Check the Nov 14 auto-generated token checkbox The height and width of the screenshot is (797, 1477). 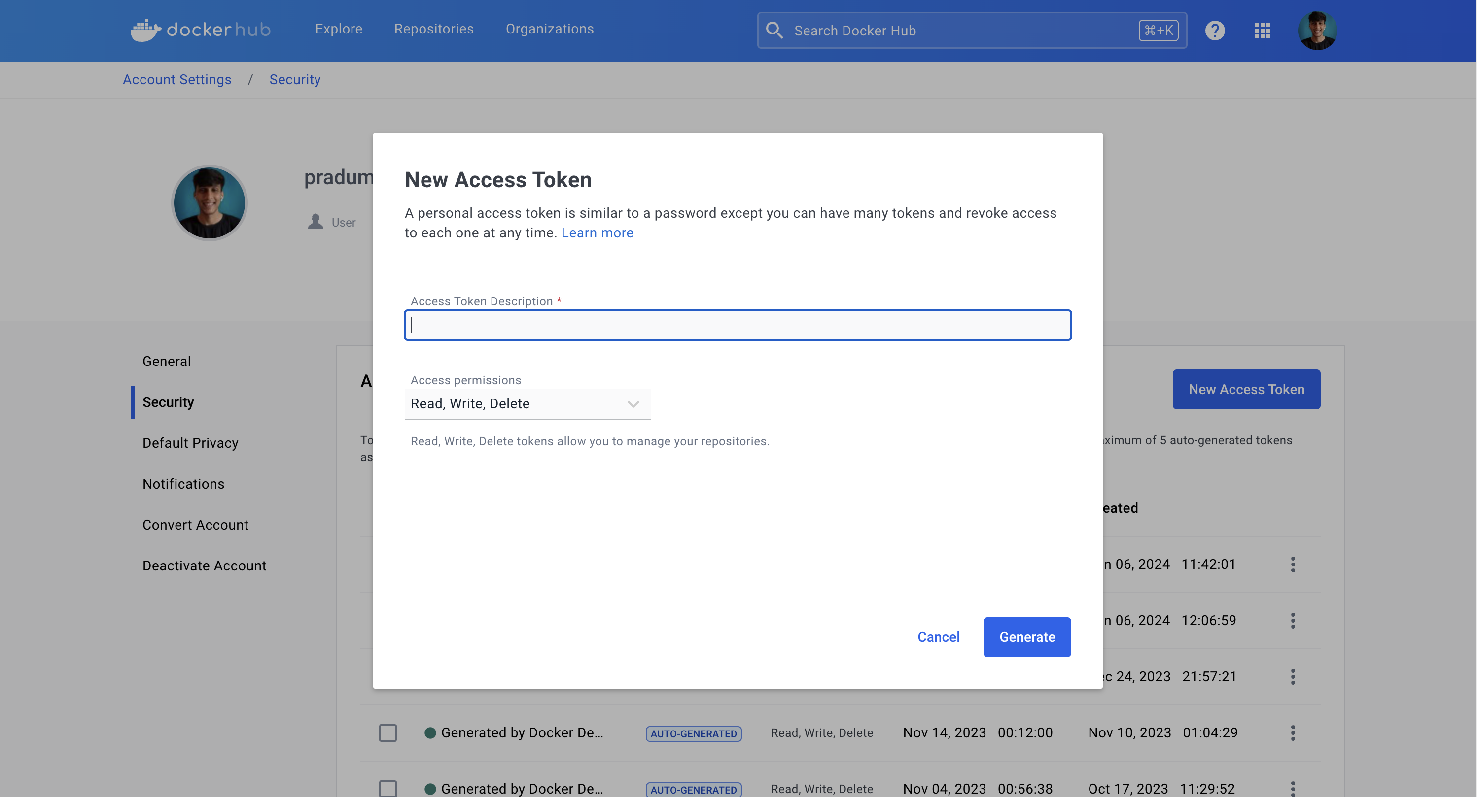[388, 733]
